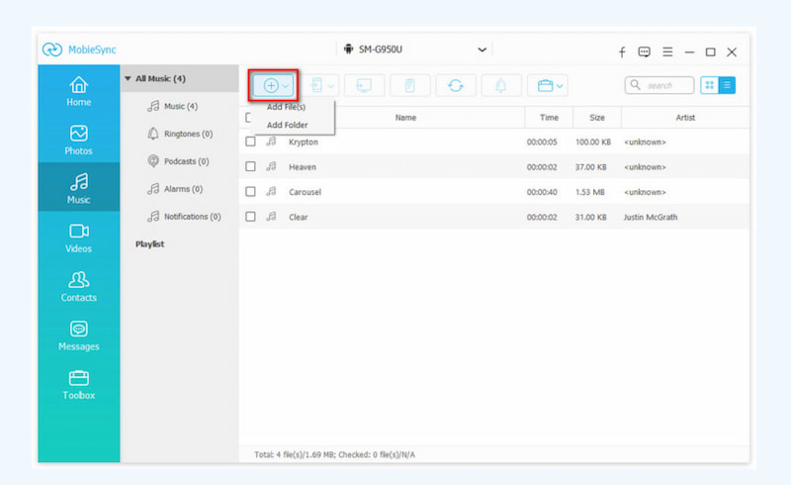
Task: Tick the checkbox for Heaven
Action: (251, 167)
